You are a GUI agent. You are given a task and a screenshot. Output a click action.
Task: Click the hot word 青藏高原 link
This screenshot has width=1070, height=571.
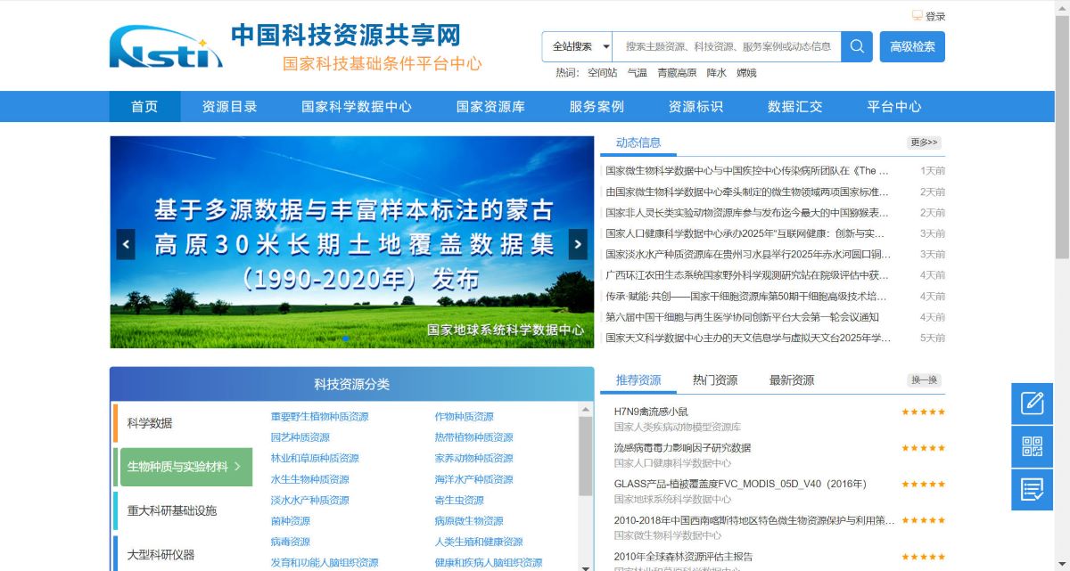[x=677, y=73]
